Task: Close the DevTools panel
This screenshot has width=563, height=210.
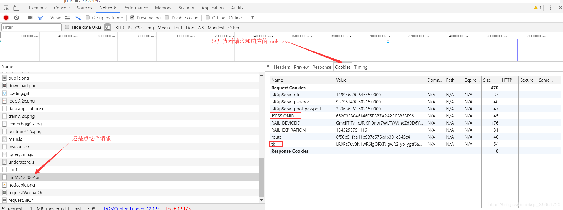Action: point(560,8)
